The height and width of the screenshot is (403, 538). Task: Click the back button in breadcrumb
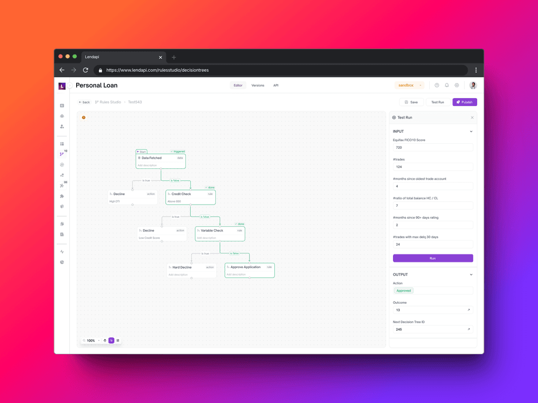click(85, 102)
